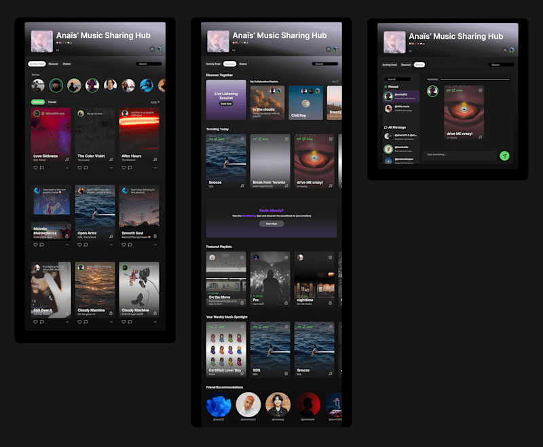Select Discover tab on the left screen

tap(54, 64)
